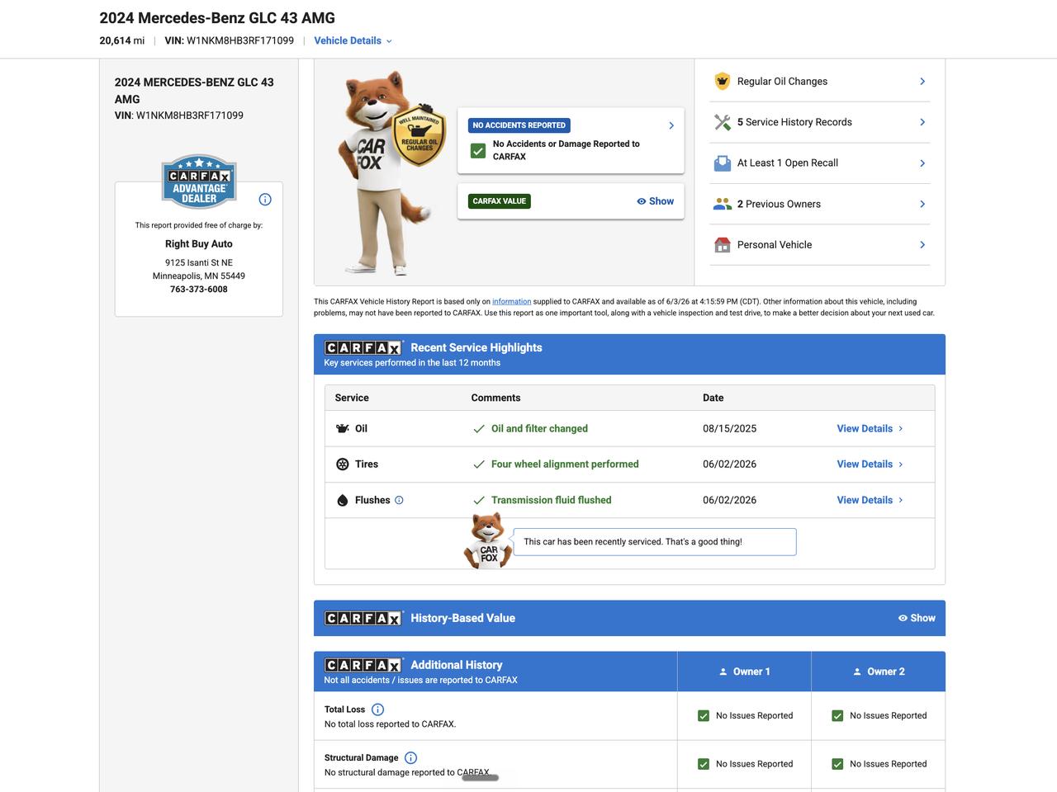Click the Owner 2 person icon
This screenshot has height=792, width=1057.
[x=857, y=672]
